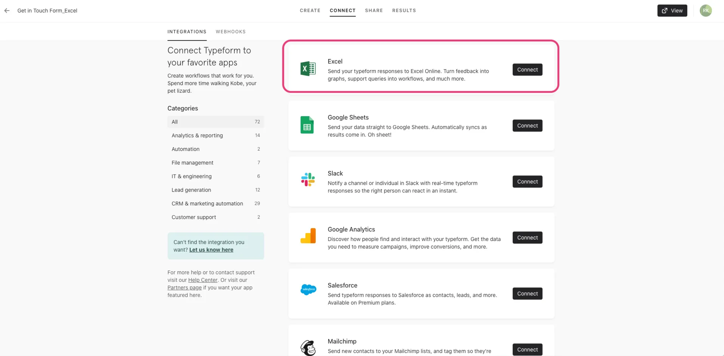Select the All category filter

click(x=215, y=122)
